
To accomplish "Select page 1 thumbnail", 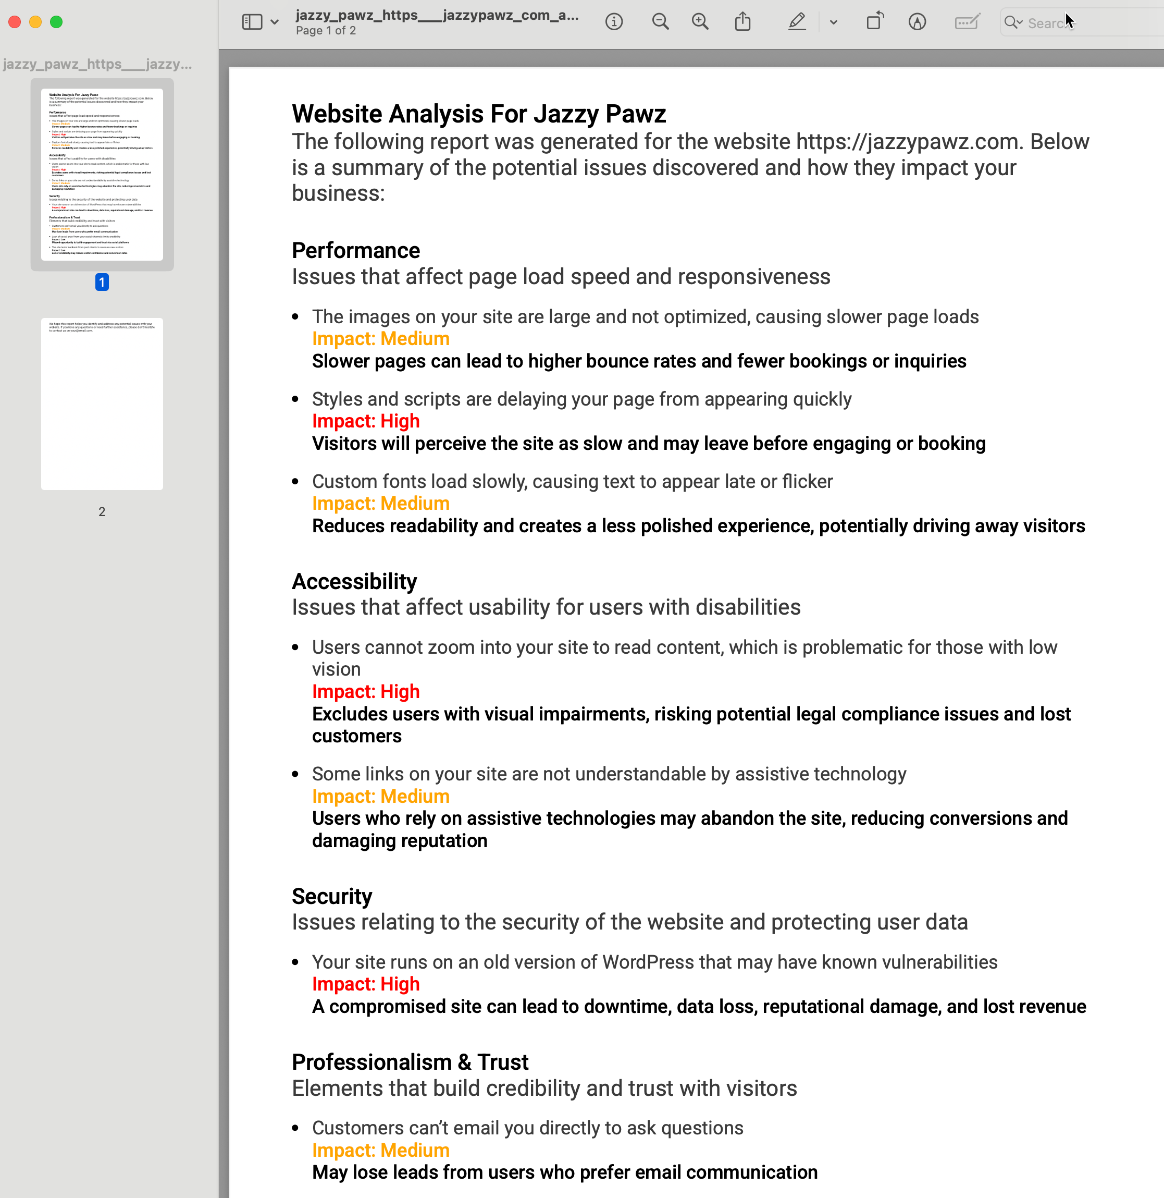I will (102, 174).
